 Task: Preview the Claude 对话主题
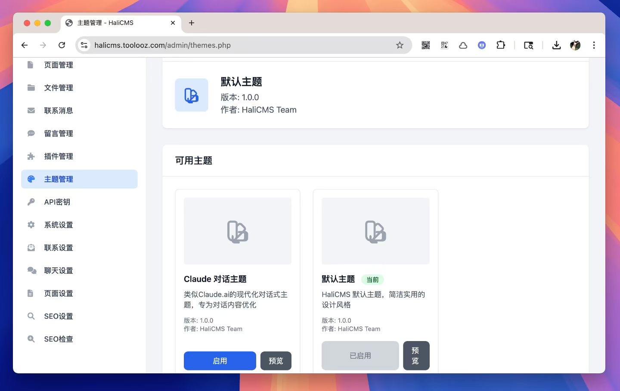[276, 361]
